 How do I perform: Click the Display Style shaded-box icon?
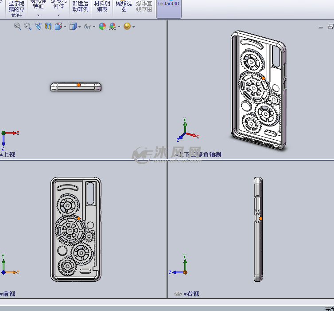pyautogui.click(x=73, y=26)
